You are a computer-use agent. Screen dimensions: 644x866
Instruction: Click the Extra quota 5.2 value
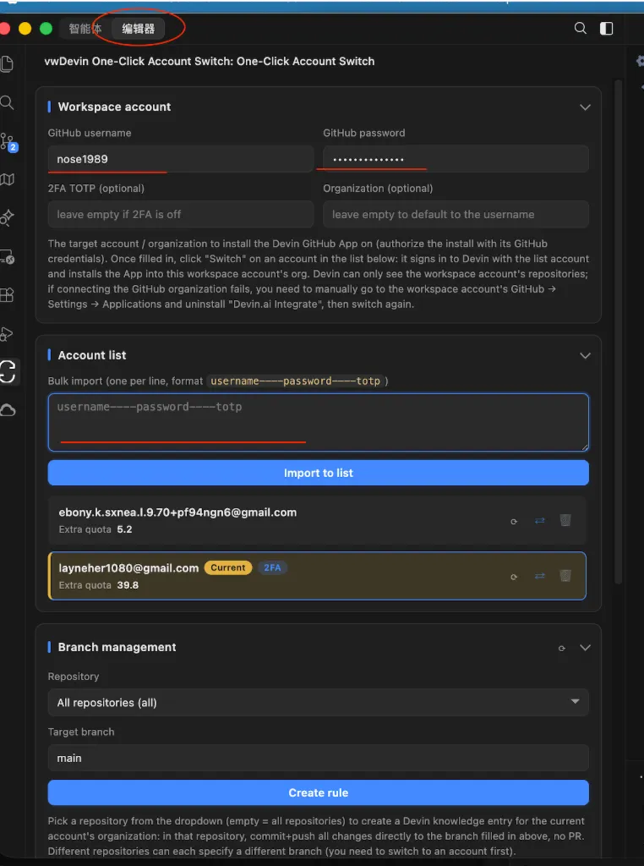124,529
